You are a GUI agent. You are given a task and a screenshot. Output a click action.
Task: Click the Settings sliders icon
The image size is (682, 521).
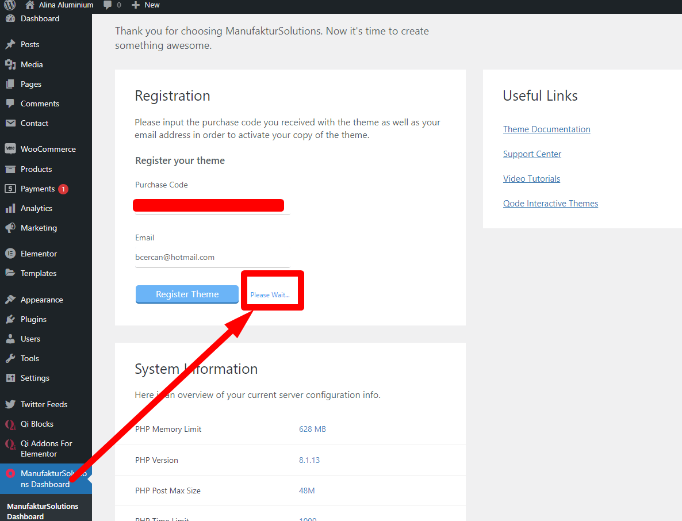10,378
